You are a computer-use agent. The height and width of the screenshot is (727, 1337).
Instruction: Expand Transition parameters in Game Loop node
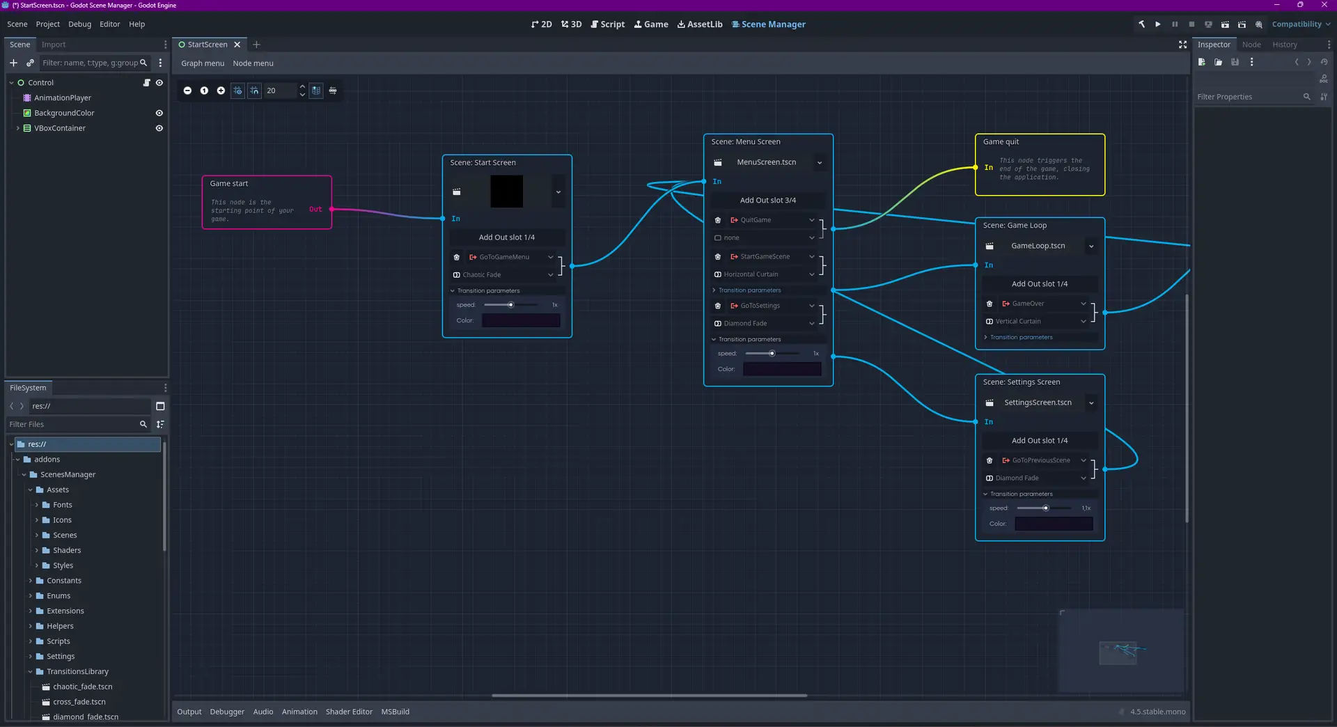[1040, 338]
